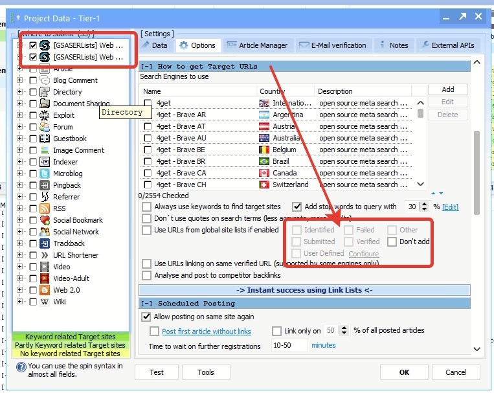The width and height of the screenshot is (494, 393).
Task: Expand the Directory tree node
Action: 20,92
